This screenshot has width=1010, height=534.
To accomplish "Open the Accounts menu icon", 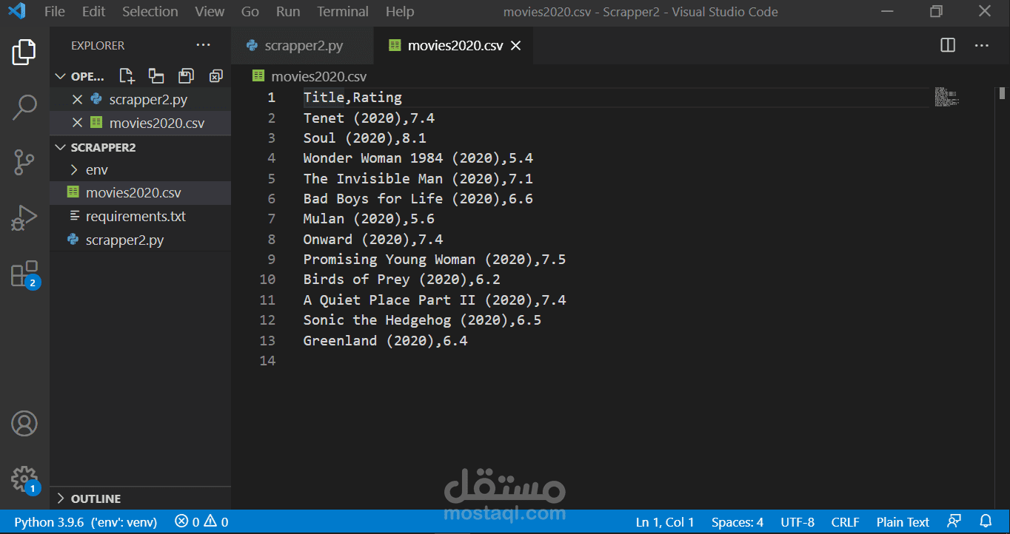I will pyautogui.click(x=24, y=424).
